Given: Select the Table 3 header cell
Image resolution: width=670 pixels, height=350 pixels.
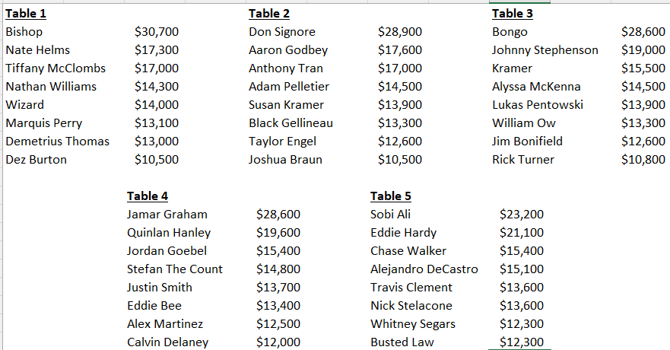Looking at the screenshot, I should pos(513,14).
